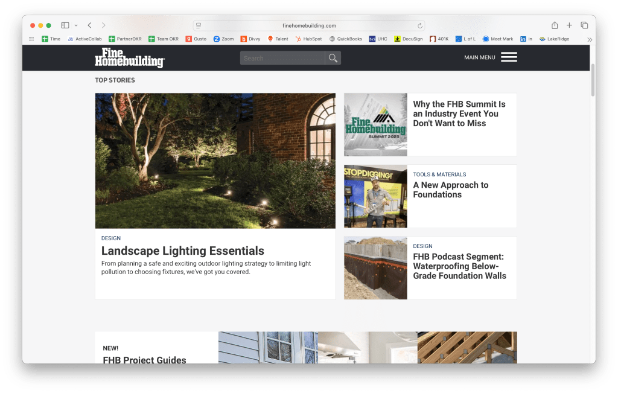
Task: Click the page vertical scrollbar
Action: (593, 78)
